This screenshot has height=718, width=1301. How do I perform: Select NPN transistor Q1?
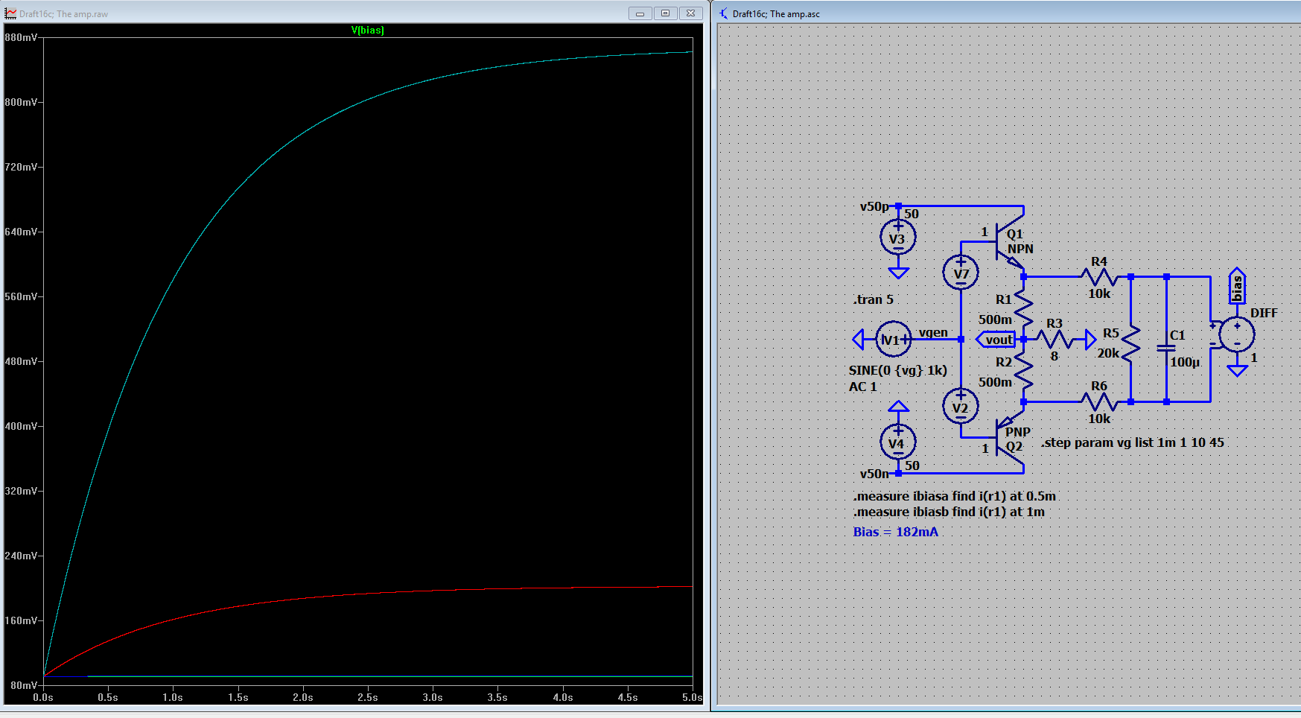tap(1010, 243)
